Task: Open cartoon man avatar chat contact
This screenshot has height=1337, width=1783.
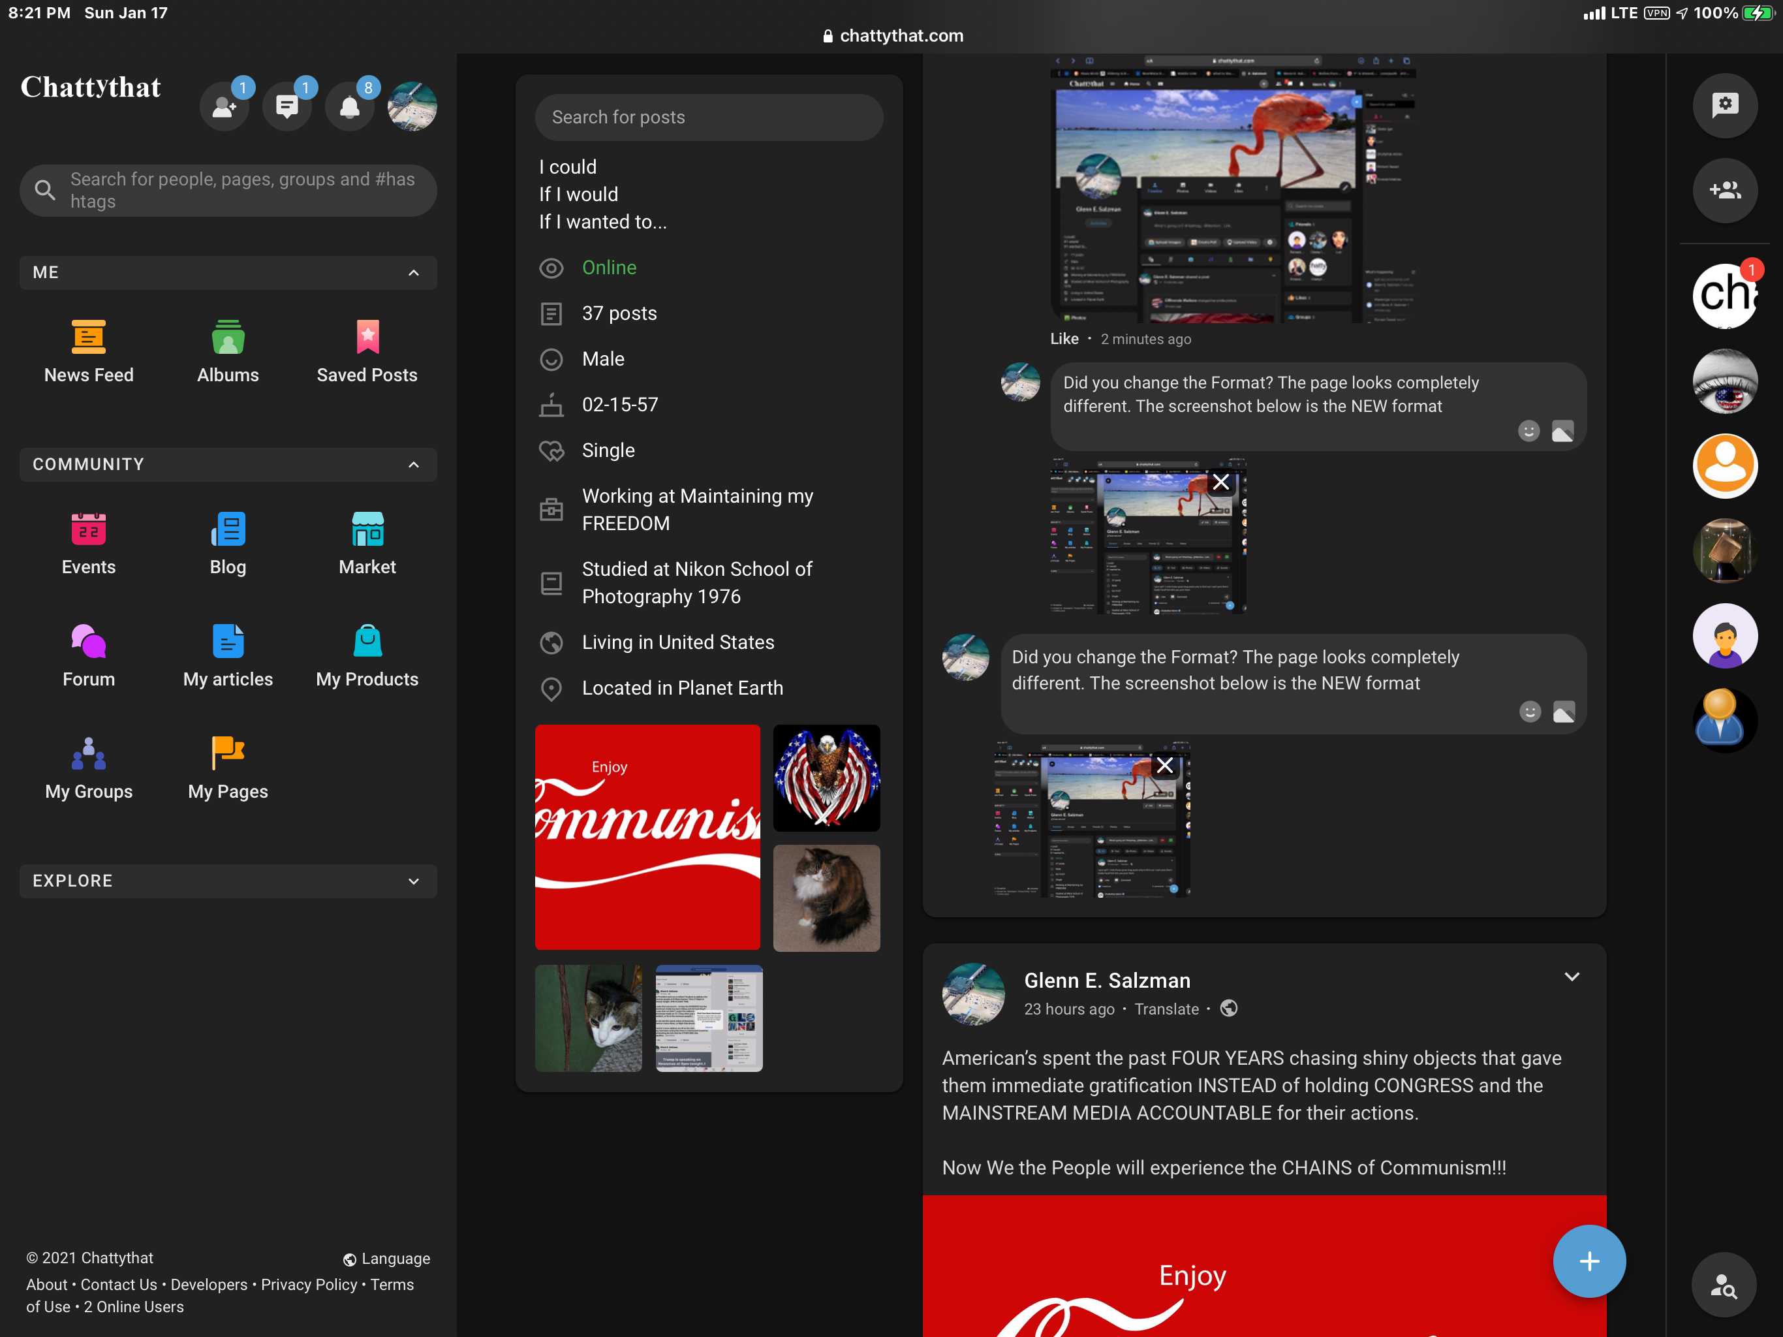Action: (x=1725, y=637)
